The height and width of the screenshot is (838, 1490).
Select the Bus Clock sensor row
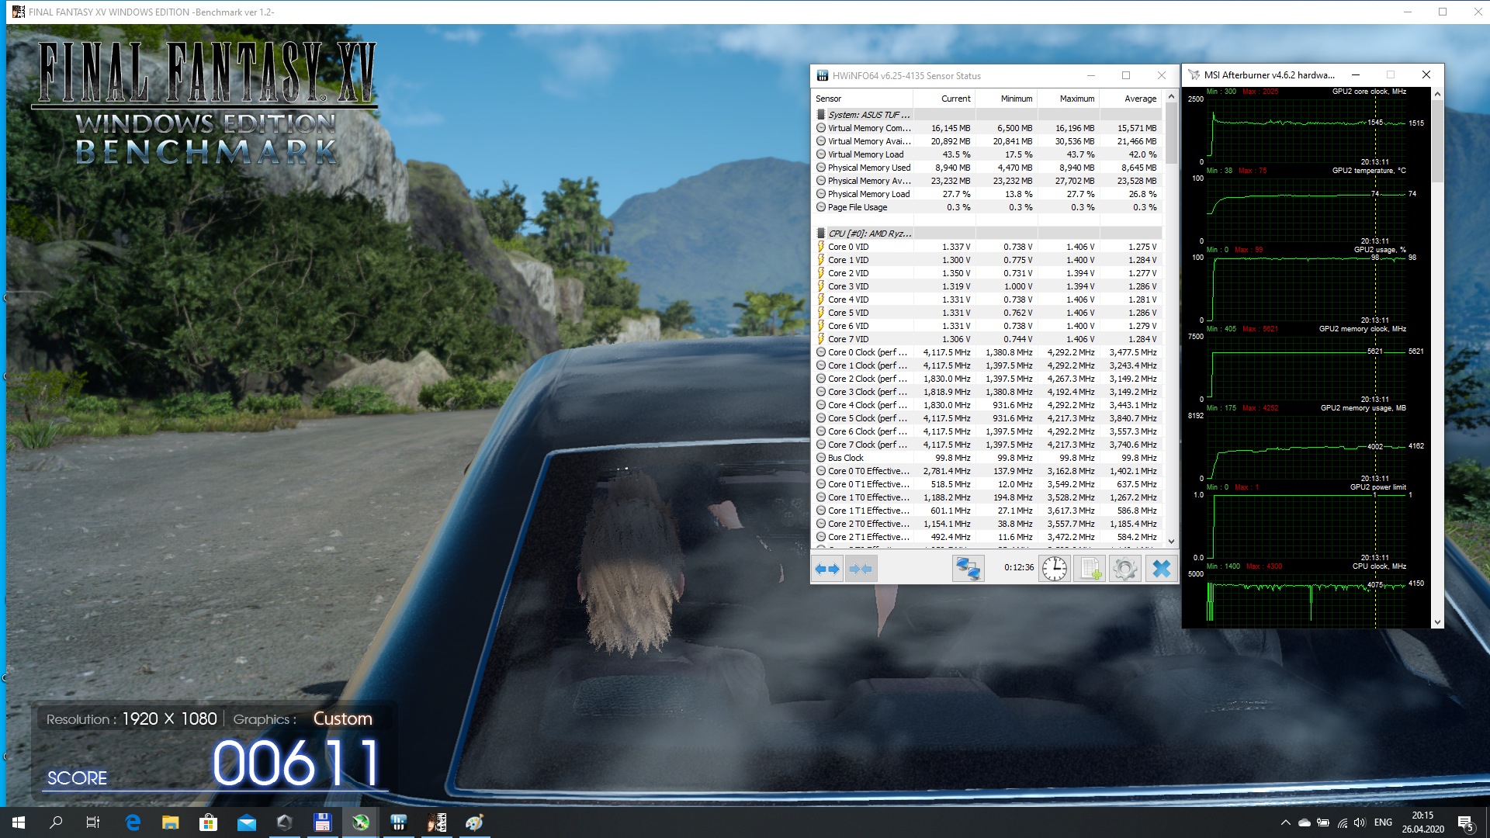(x=845, y=458)
